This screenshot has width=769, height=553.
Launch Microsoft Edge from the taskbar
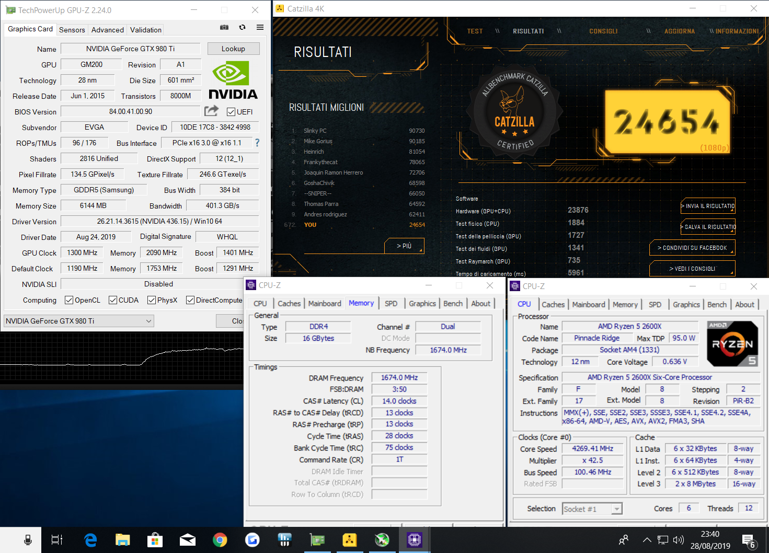(x=90, y=540)
